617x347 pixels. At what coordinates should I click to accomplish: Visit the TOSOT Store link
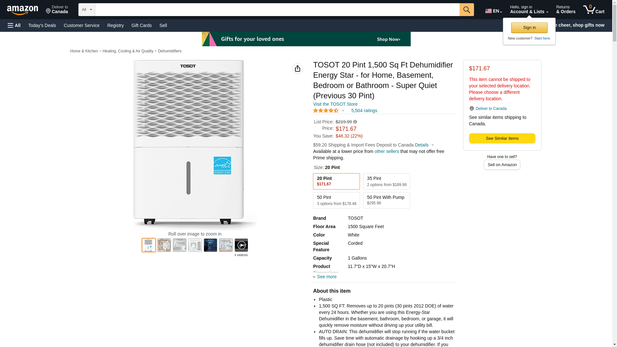tap(335, 104)
